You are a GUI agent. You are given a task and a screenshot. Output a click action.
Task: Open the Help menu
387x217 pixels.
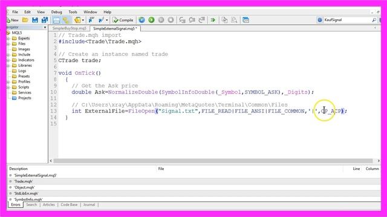point(108,12)
